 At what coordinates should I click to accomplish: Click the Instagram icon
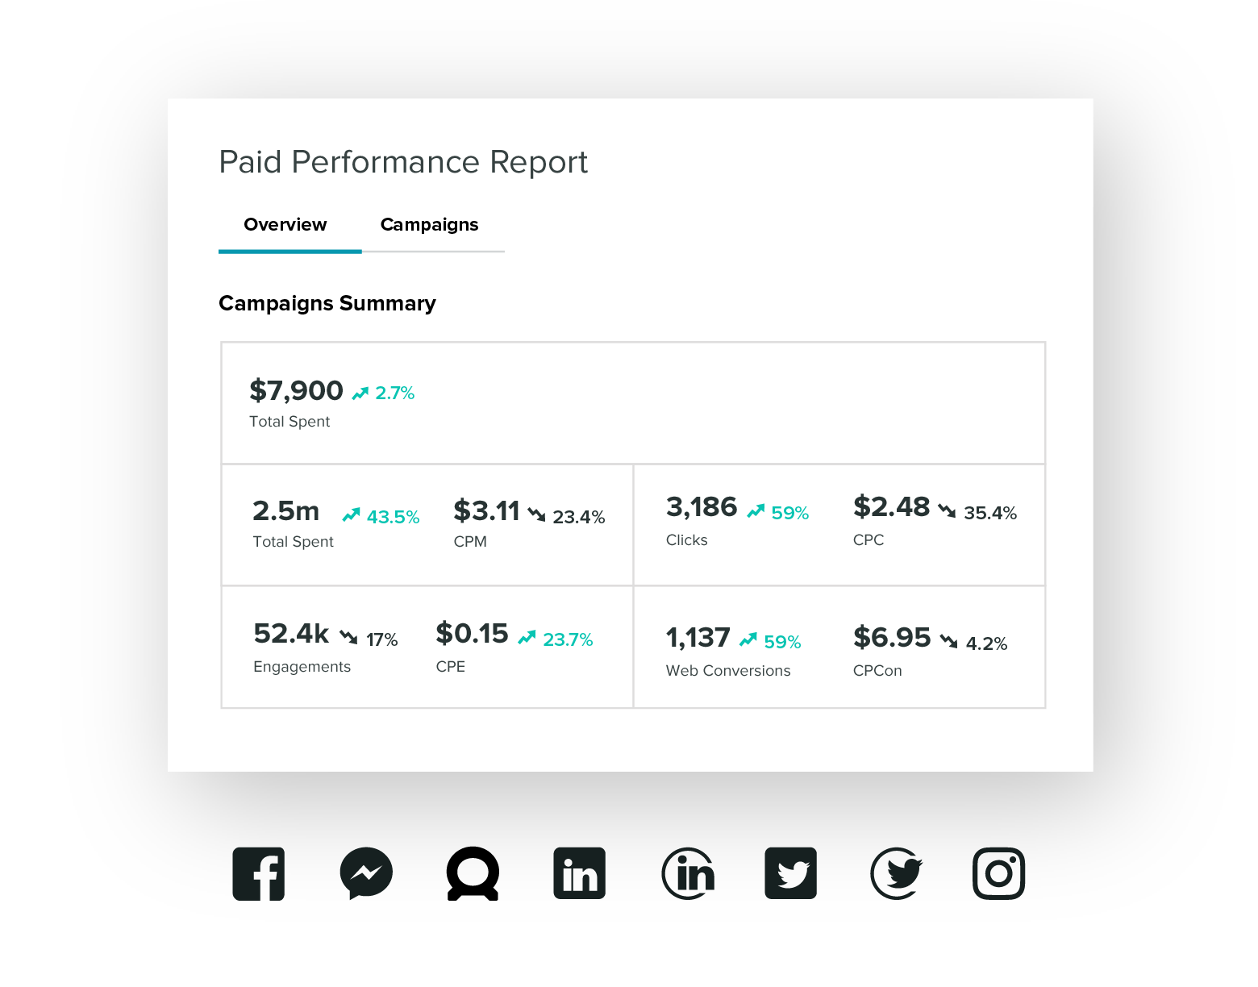point(1000,873)
